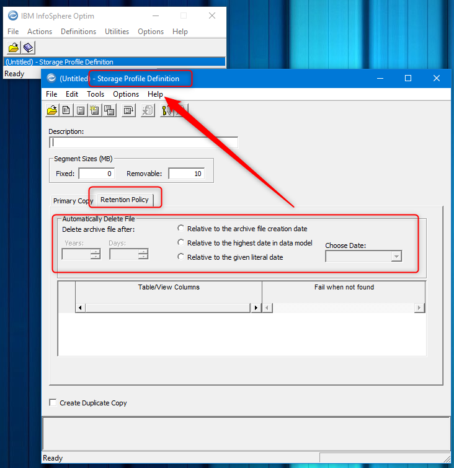The width and height of the screenshot is (454, 468).
Task: Click the Removable segment size field
Action: (187, 174)
